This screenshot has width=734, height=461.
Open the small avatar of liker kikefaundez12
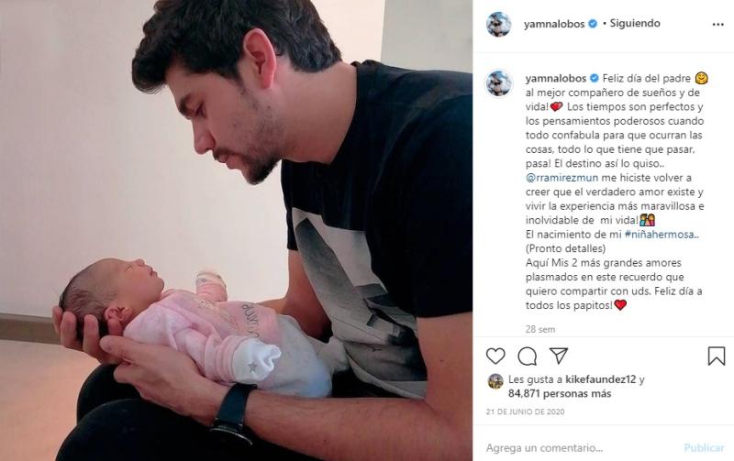tap(495, 381)
